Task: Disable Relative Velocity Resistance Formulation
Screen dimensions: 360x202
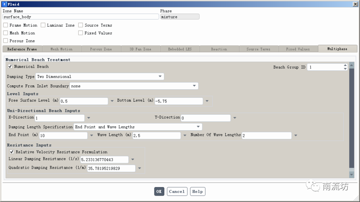Action: 12,152
